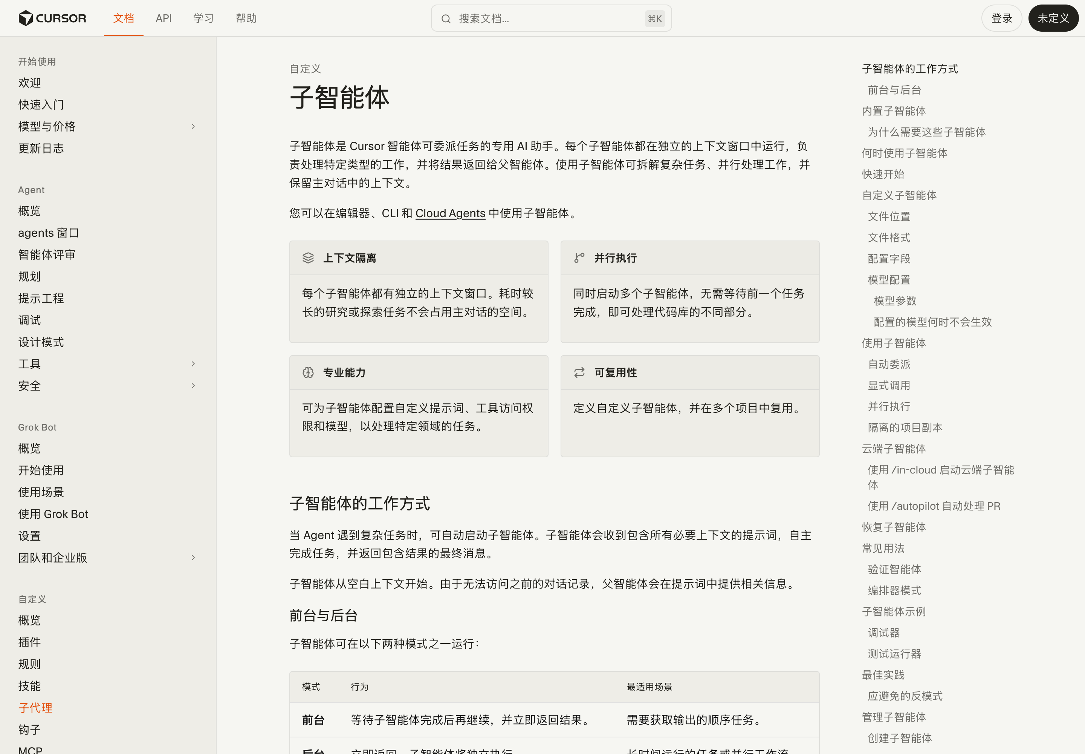Focus the 搜索文档 search field

click(x=551, y=18)
